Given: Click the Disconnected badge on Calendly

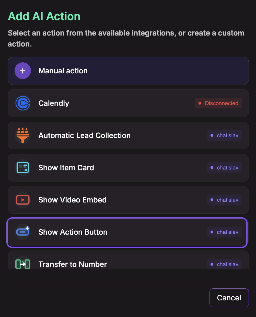Looking at the screenshot, I should (218, 103).
